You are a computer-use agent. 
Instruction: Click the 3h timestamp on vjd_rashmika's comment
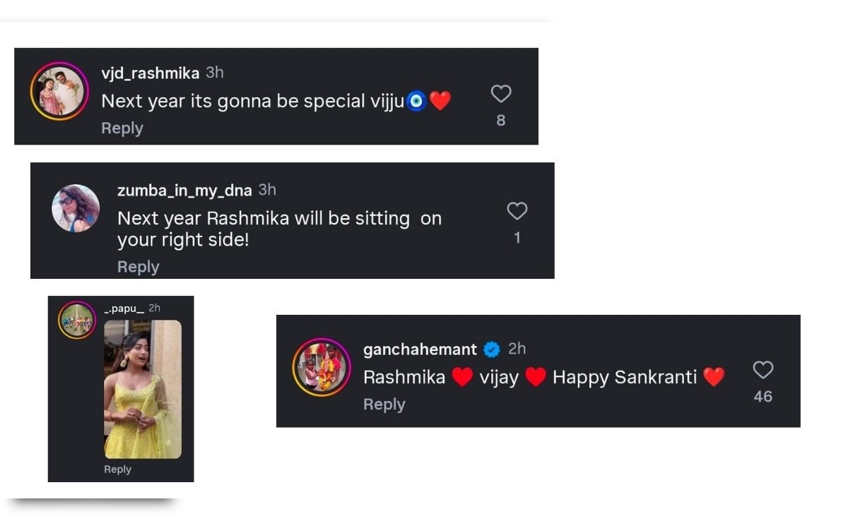click(x=215, y=73)
